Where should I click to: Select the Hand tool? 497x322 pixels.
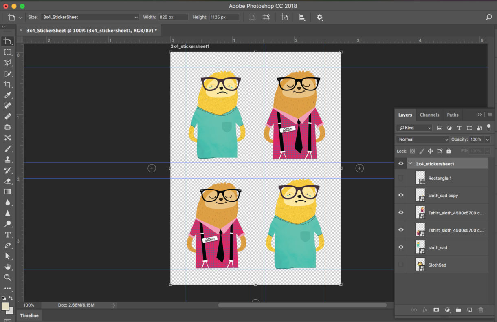(7, 267)
